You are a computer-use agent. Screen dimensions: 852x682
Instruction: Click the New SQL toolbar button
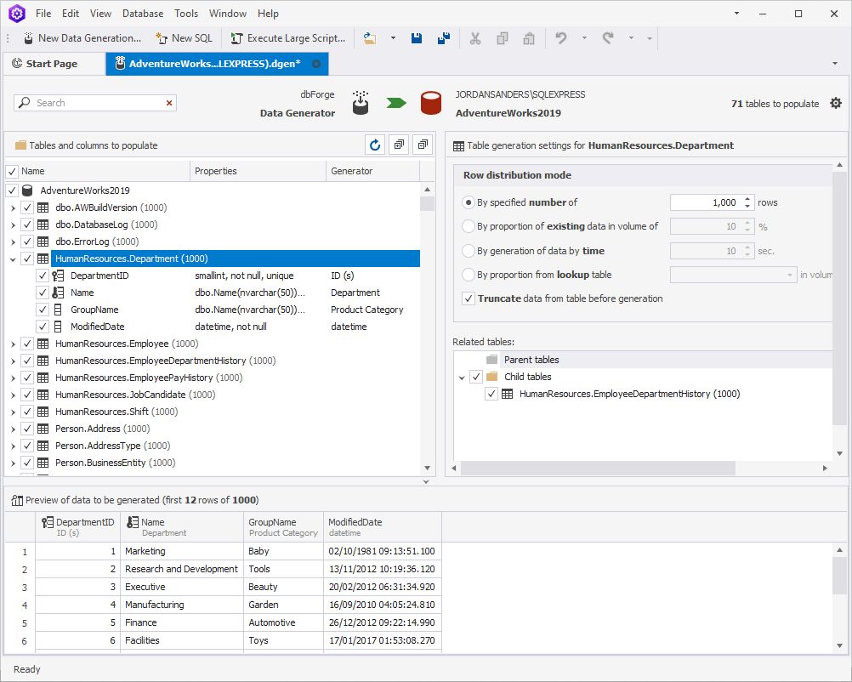click(184, 38)
